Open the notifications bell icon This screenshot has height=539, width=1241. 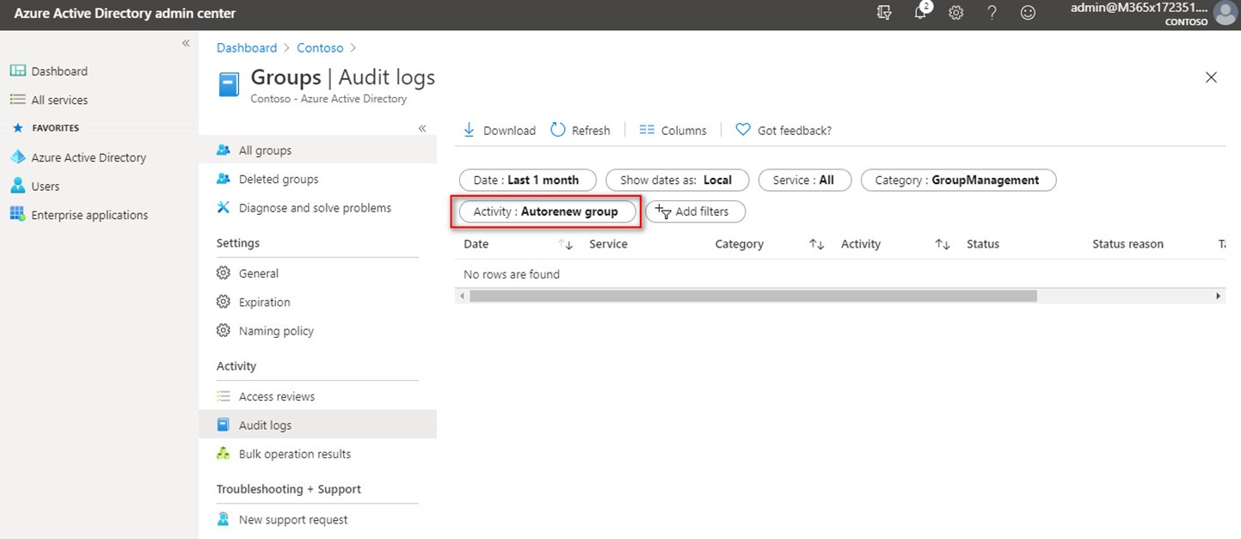921,12
